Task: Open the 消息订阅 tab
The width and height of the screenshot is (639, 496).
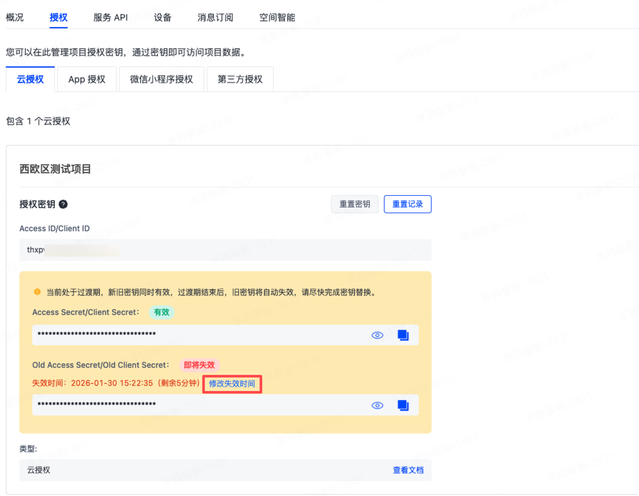Action: 215,17
